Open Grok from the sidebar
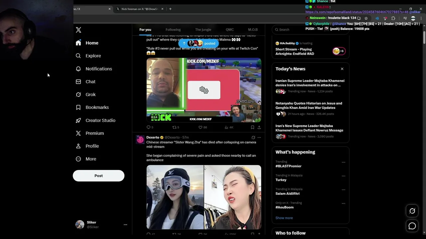Screen dimensions: 426x239 pos(86,95)
